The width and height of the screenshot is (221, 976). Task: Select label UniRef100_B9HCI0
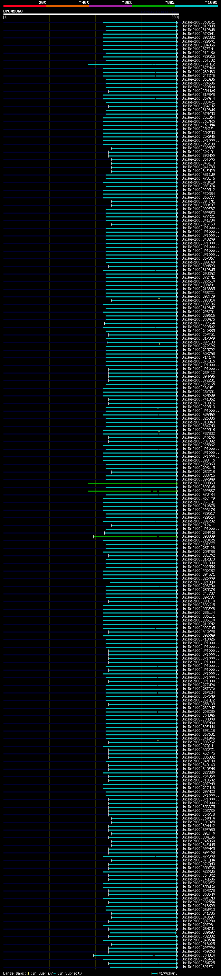click(198, 601)
